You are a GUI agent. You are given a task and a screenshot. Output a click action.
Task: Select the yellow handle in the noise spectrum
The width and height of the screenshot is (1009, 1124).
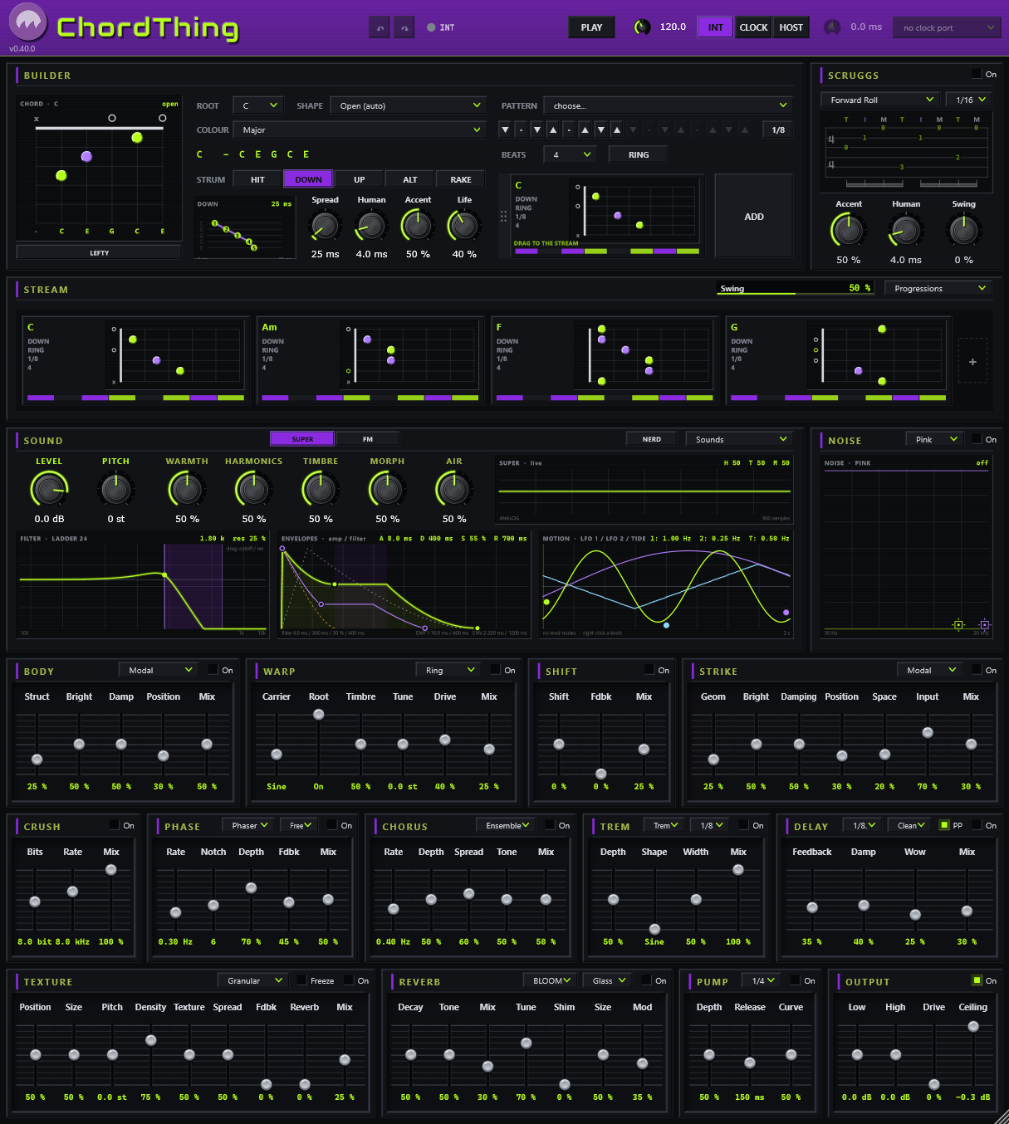pos(958,624)
